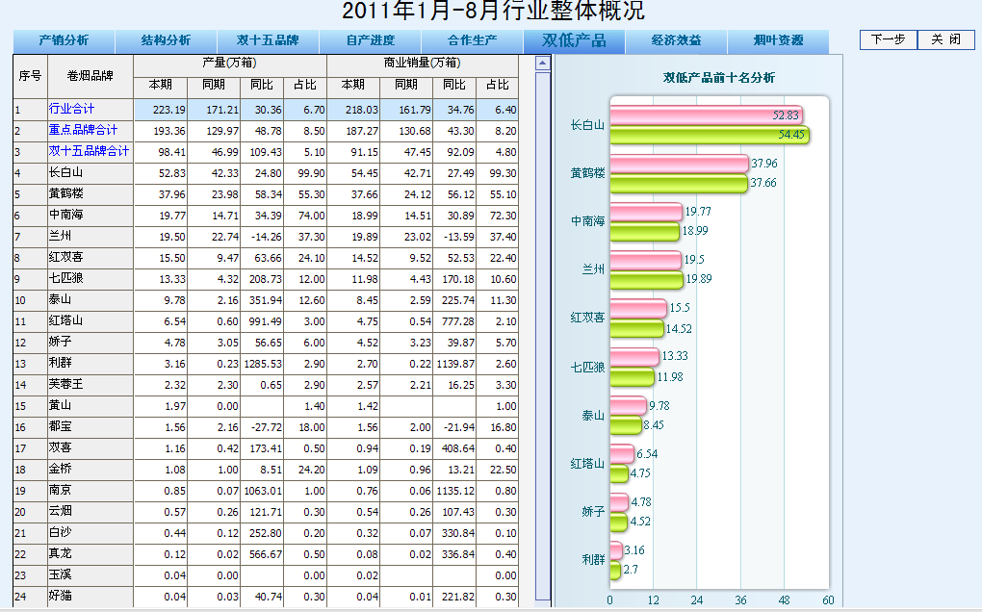Select the 黄山 brand cell
This screenshot has height=612, width=982.
point(90,406)
